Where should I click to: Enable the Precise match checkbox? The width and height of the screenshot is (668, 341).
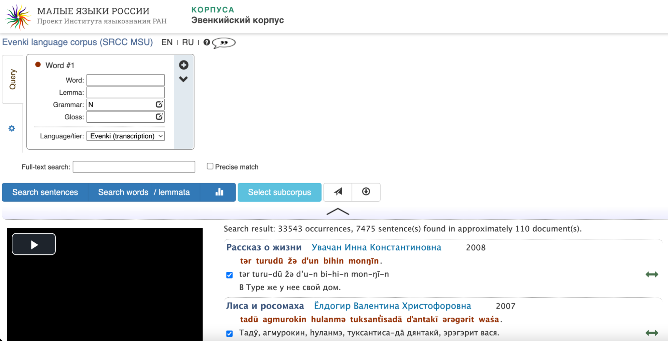pyautogui.click(x=210, y=166)
